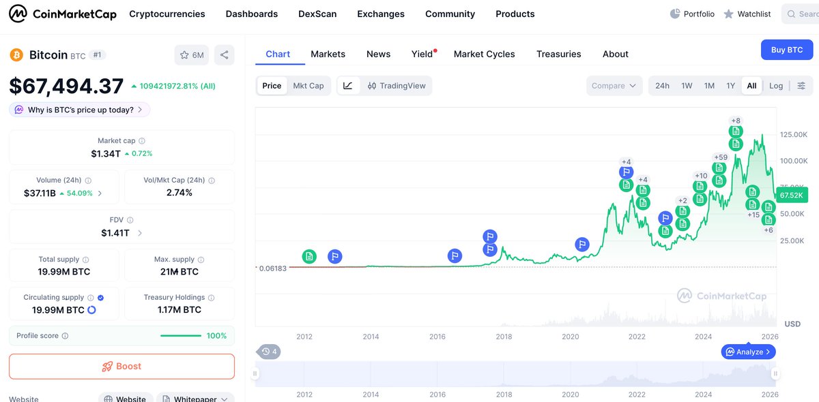Click the Analyze button on chart
819x402 pixels.
pyautogui.click(x=749, y=352)
